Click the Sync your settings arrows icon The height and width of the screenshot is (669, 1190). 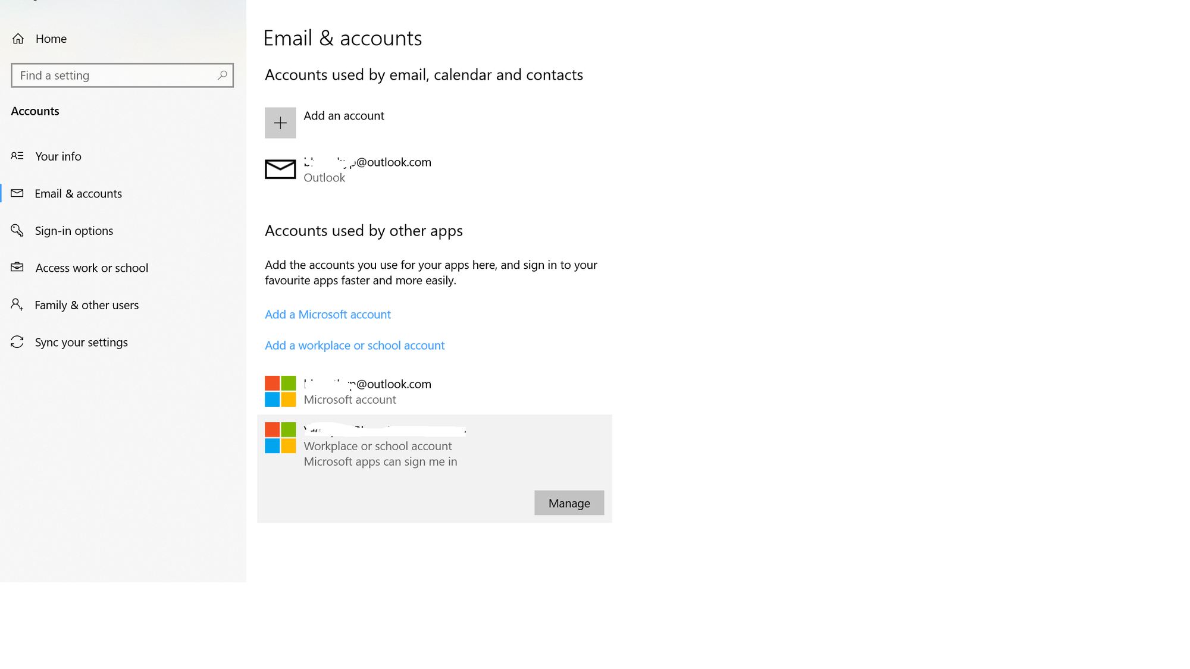point(17,342)
